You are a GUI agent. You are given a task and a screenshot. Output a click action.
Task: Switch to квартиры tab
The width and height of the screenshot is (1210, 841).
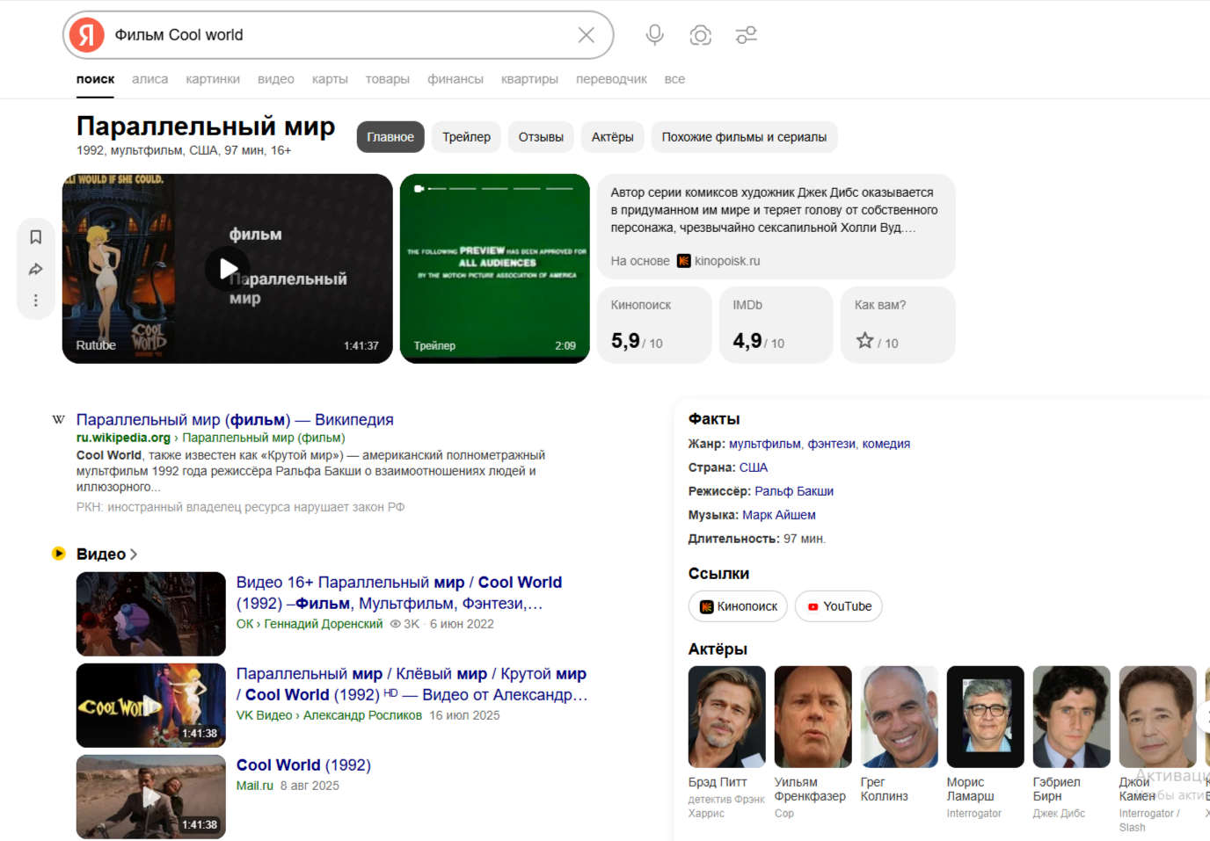pos(529,79)
